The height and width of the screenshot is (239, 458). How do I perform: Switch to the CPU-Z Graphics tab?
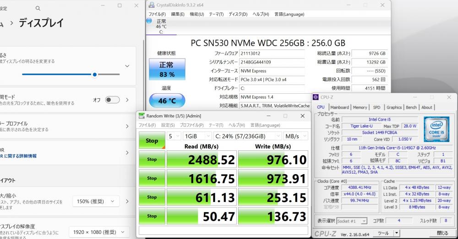tap(394, 107)
